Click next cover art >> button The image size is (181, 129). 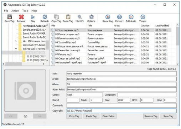[40, 116]
